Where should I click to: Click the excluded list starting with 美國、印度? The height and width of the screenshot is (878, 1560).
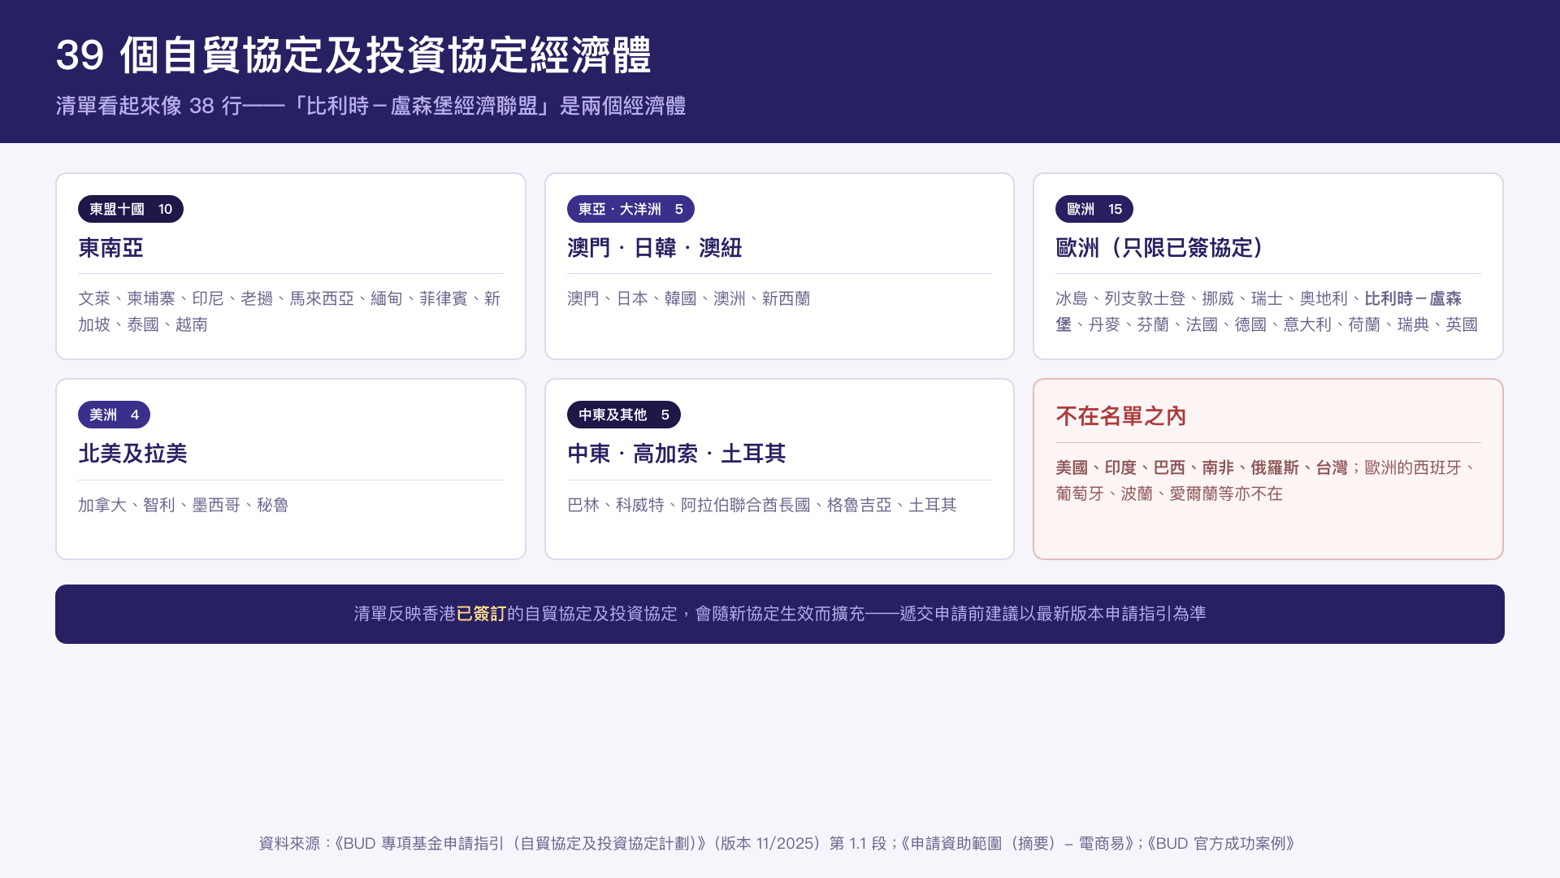pos(1267,480)
